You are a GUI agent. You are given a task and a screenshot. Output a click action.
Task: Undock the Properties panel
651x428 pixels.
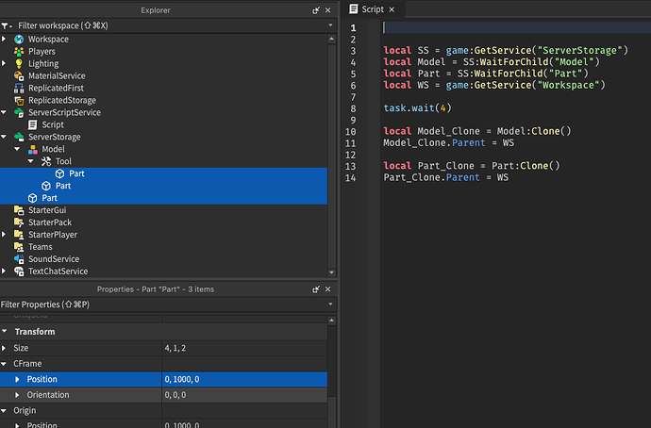pyautogui.click(x=316, y=289)
